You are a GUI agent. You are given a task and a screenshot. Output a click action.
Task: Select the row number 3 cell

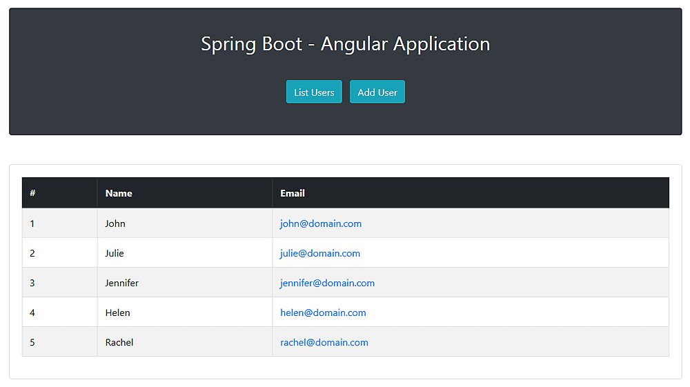(32, 283)
